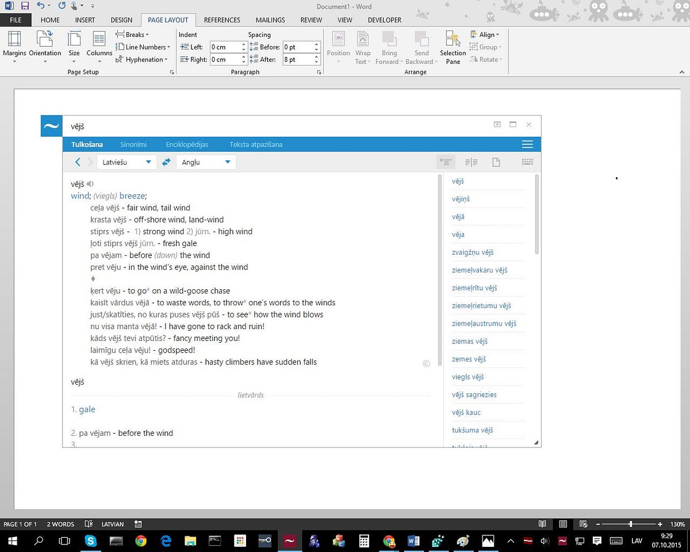
Task: Open touch/mouse mode dropdown arrow
Action: pos(83,6)
